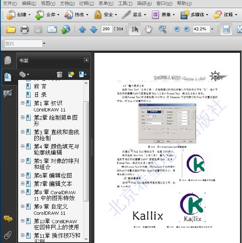Click the Open folder icon
Viewport: 242px width, 243px height.
(x=10, y=29)
